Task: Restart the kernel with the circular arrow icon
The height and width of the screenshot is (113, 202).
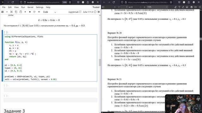Action: coord(34,12)
